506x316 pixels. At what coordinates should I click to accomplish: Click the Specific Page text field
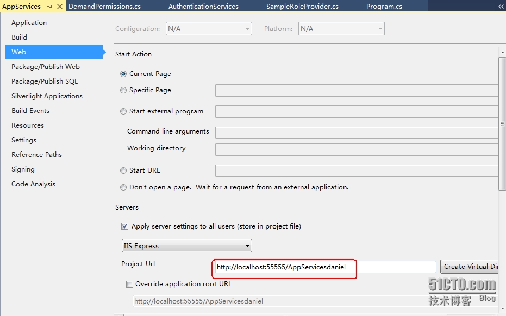tap(357, 90)
